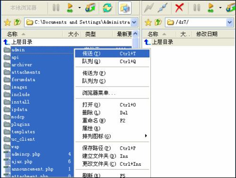Viewport: 236px width, 178px height.
Task: Open the local transfer play dropdown arrow
Action: pyautogui.click(x=79, y=8)
